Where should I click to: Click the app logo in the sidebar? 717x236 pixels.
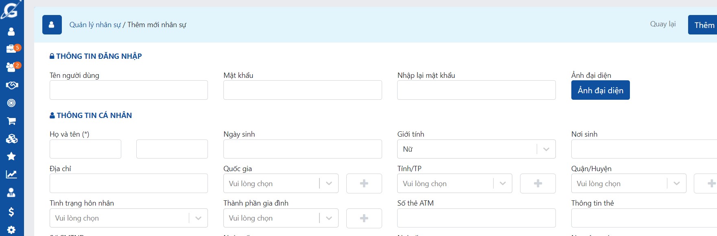coord(11,10)
